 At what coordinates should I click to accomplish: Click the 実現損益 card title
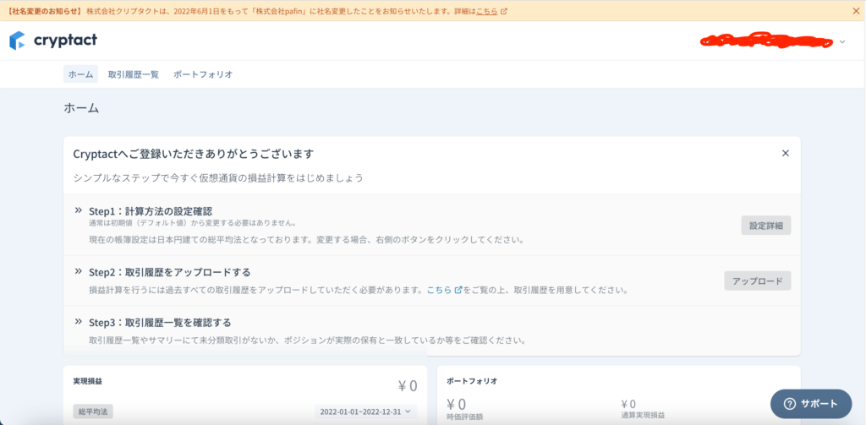click(x=87, y=381)
